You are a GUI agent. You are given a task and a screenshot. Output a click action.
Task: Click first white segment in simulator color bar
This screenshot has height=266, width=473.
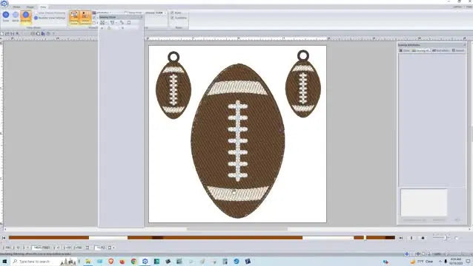click(x=108, y=238)
